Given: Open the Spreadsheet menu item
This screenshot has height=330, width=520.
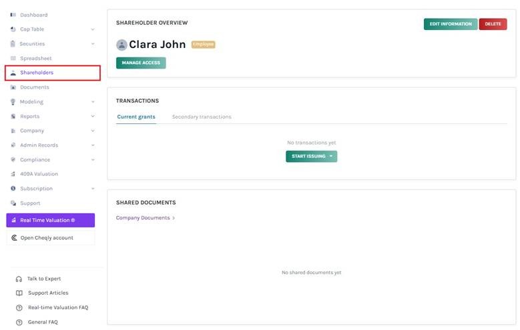Looking at the screenshot, I should point(36,58).
